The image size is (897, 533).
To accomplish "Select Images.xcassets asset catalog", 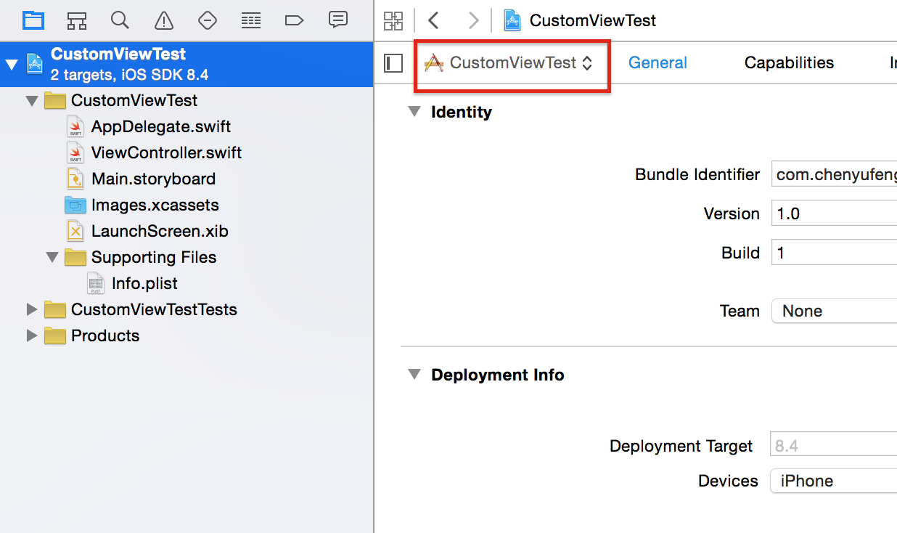I will [155, 205].
